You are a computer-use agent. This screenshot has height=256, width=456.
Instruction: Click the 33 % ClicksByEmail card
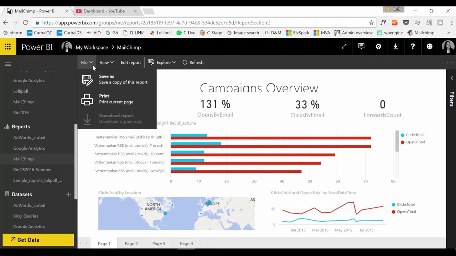307,108
